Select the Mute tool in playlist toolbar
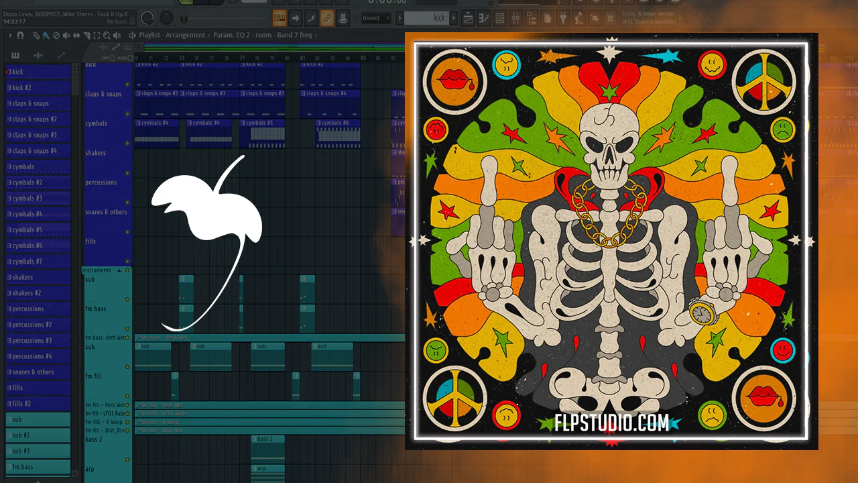Screen dimensions: 858x483 pos(66,35)
